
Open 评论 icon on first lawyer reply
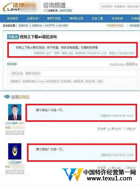click(125, 129)
